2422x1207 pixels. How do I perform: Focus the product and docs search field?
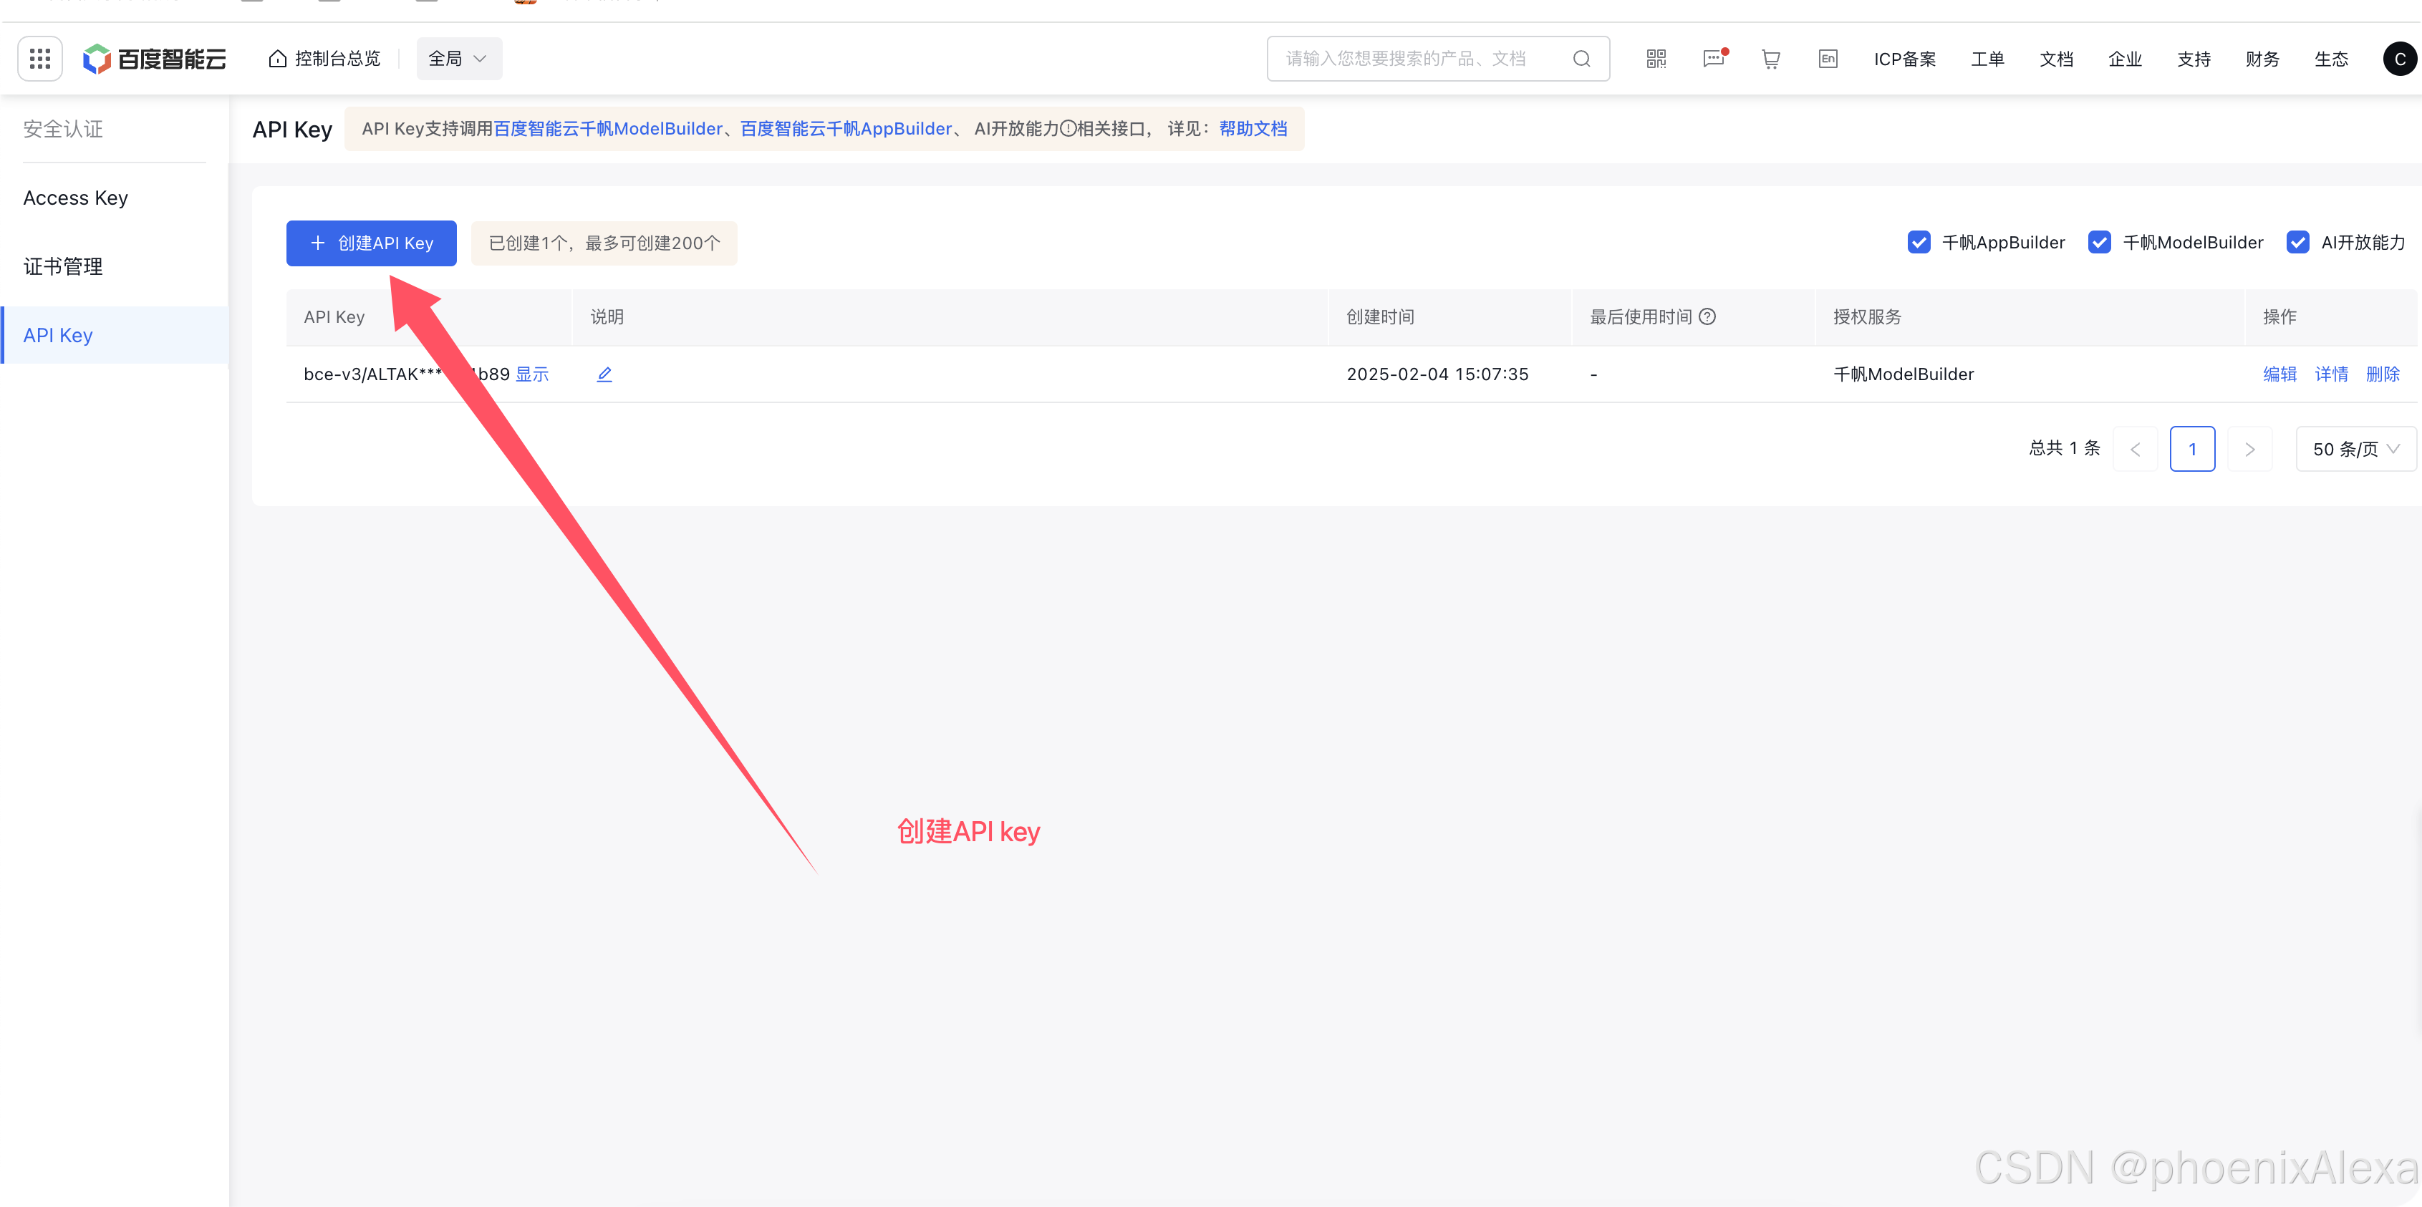pyautogui.click(x=1437, y=59)
